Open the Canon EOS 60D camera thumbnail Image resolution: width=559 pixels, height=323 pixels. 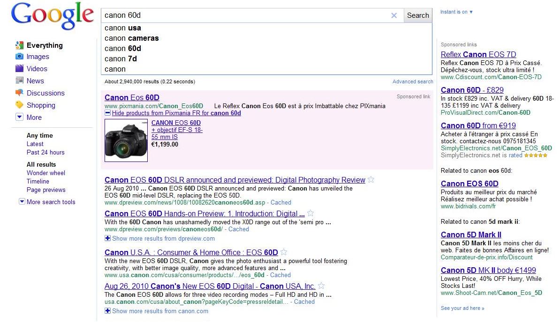coord(126,140)
